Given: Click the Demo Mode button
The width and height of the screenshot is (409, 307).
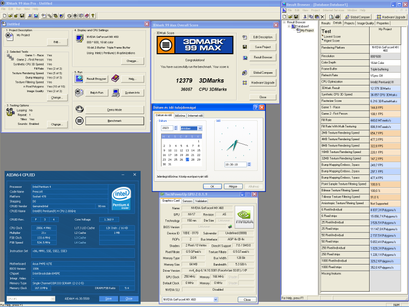Looking at the screenshot, I should pos(115,109).
